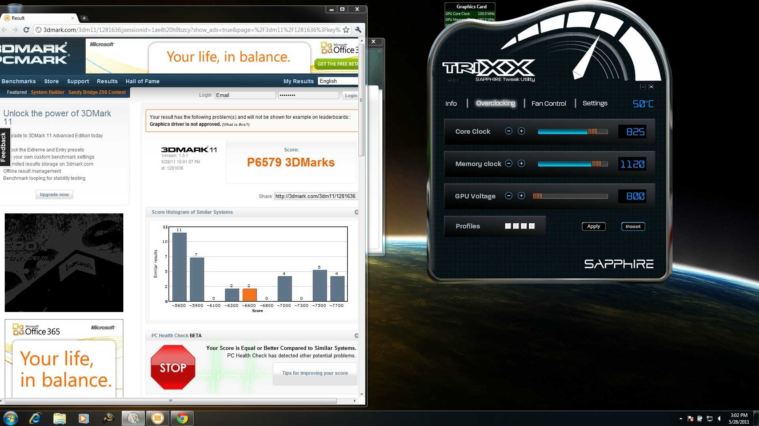Click the Email login field
The image size is (759, 426).
[x=245, y=95]
